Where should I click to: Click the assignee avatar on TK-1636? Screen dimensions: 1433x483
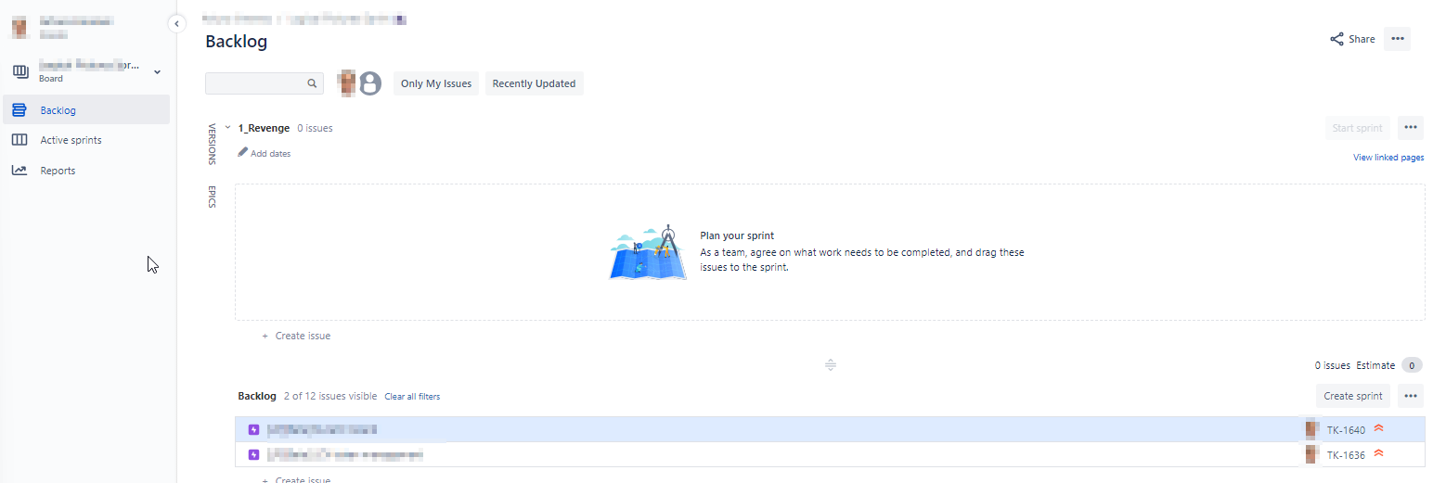point(1311,454)
